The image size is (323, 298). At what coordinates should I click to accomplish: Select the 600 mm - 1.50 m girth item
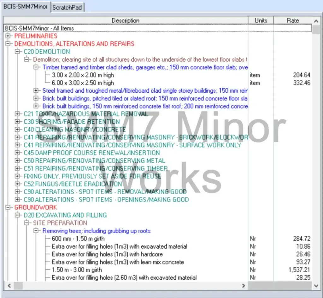point(78,238)
